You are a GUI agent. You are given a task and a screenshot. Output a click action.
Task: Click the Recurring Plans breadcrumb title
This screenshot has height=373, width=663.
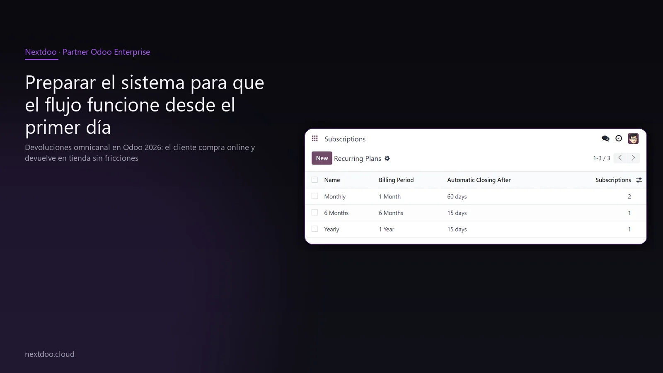358,158
